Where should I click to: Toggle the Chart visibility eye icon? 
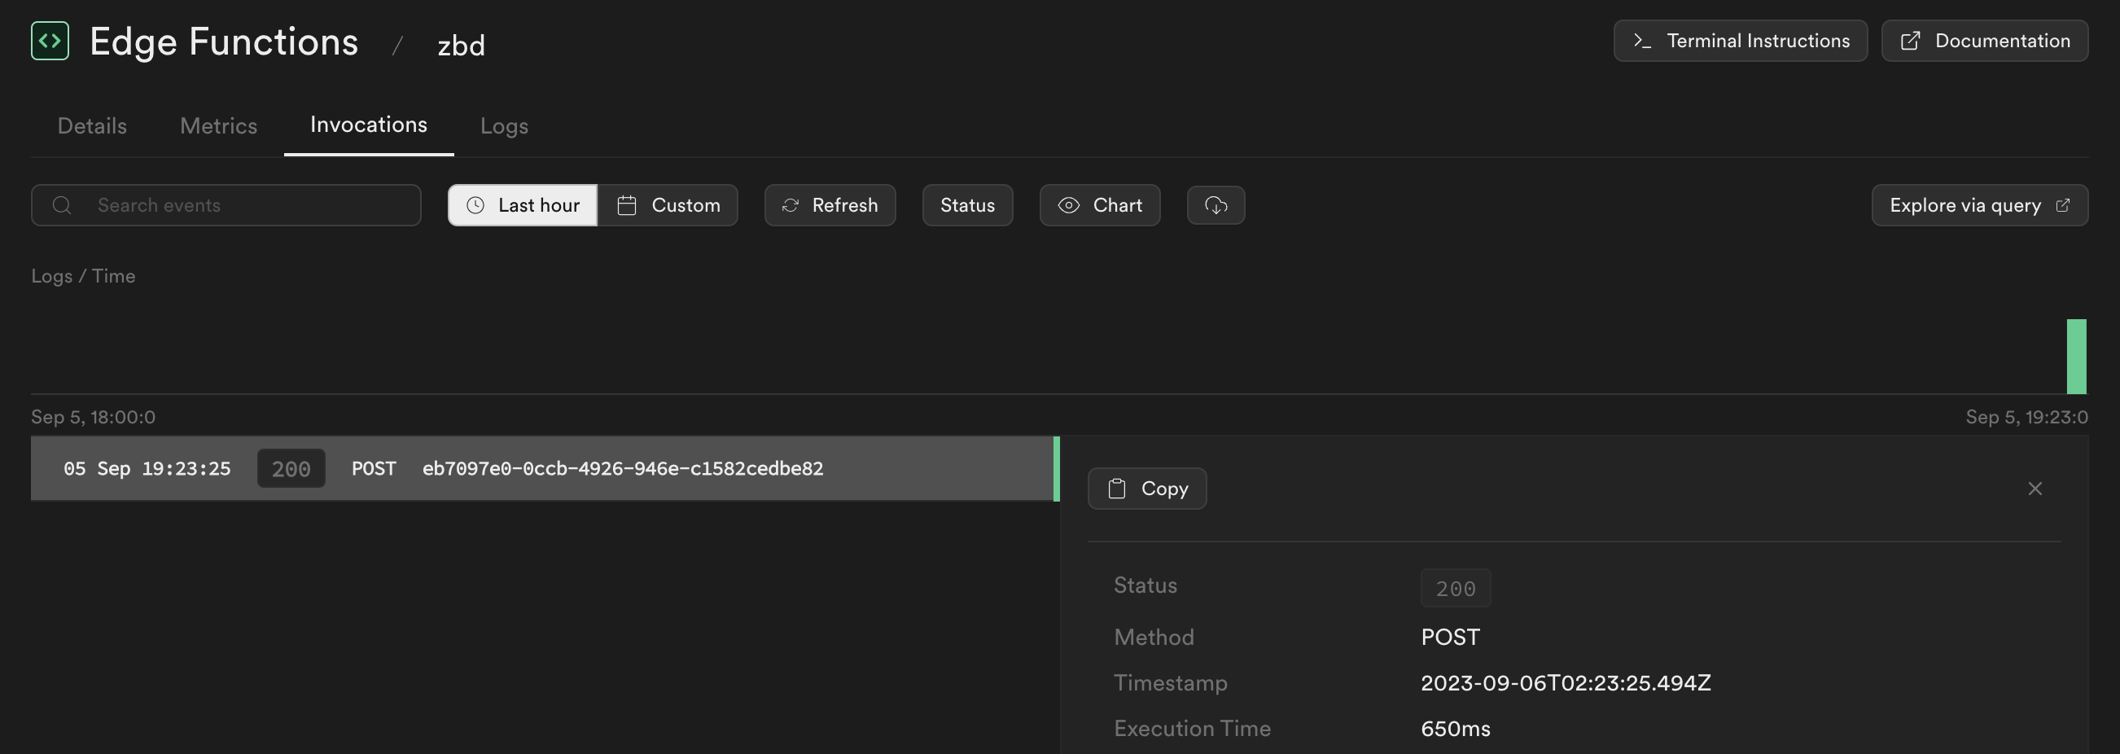(1069, 205)
